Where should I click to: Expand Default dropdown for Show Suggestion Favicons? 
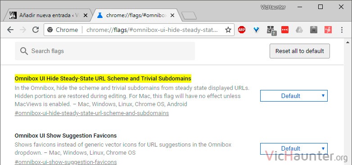click(x=293, y=149)
